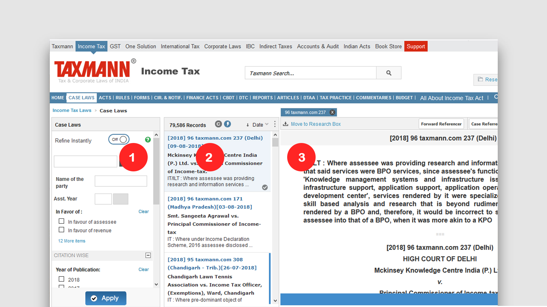Check In favour of revenue
This screenshot has width=547, height=307.
tap(62, 230)
